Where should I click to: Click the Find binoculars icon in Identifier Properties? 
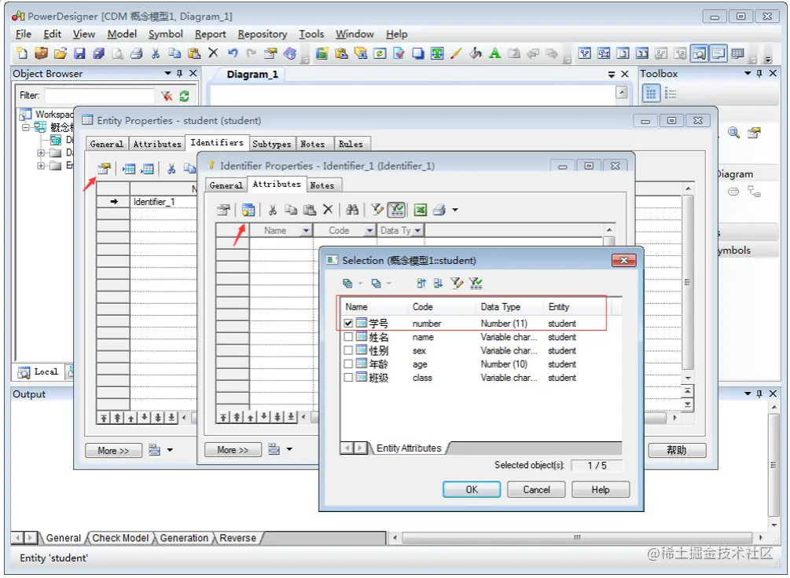[x=352, y=210]
